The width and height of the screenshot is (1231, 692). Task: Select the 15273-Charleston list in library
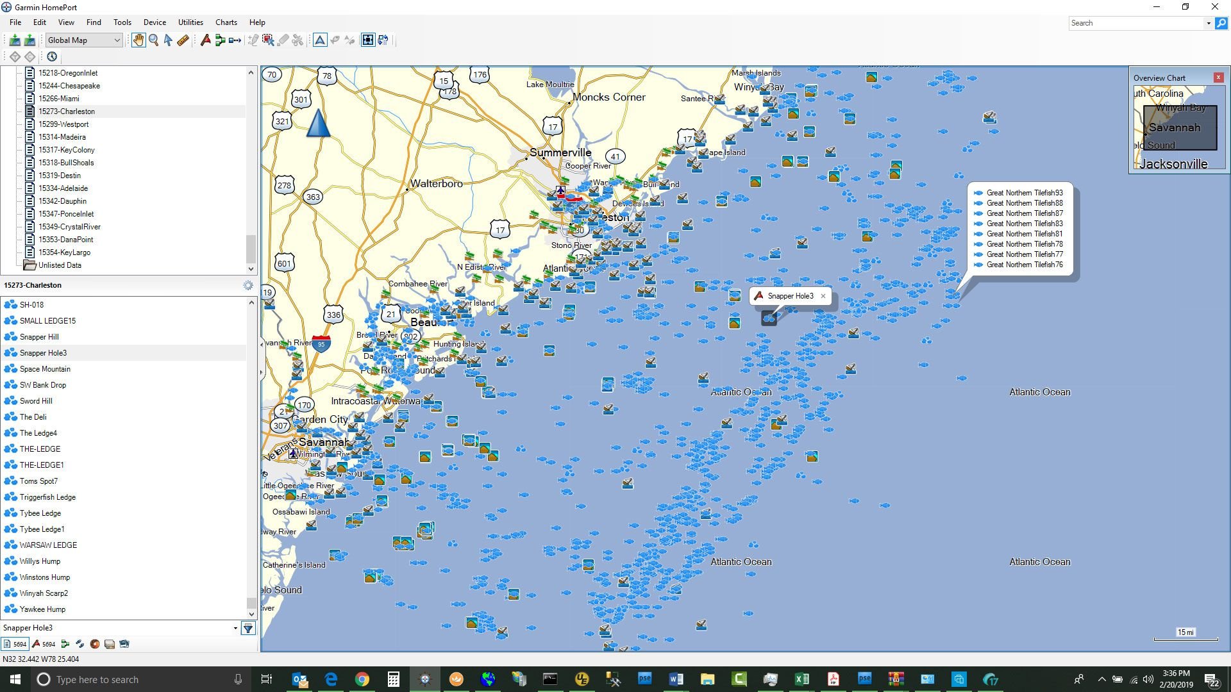[67, 111]
